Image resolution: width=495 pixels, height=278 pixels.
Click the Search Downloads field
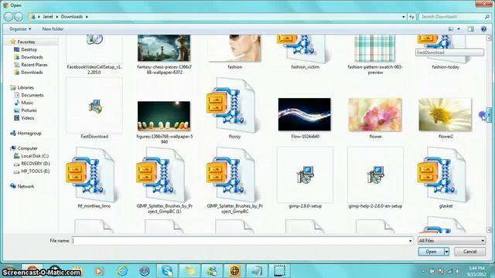pyautogui.click(x=452, y=17)
